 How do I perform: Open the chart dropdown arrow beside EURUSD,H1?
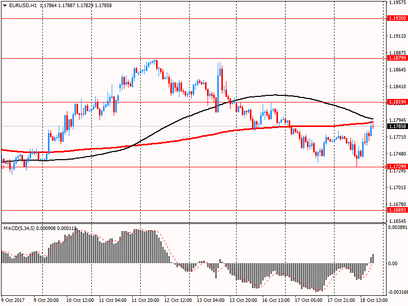tap(5, 6)
